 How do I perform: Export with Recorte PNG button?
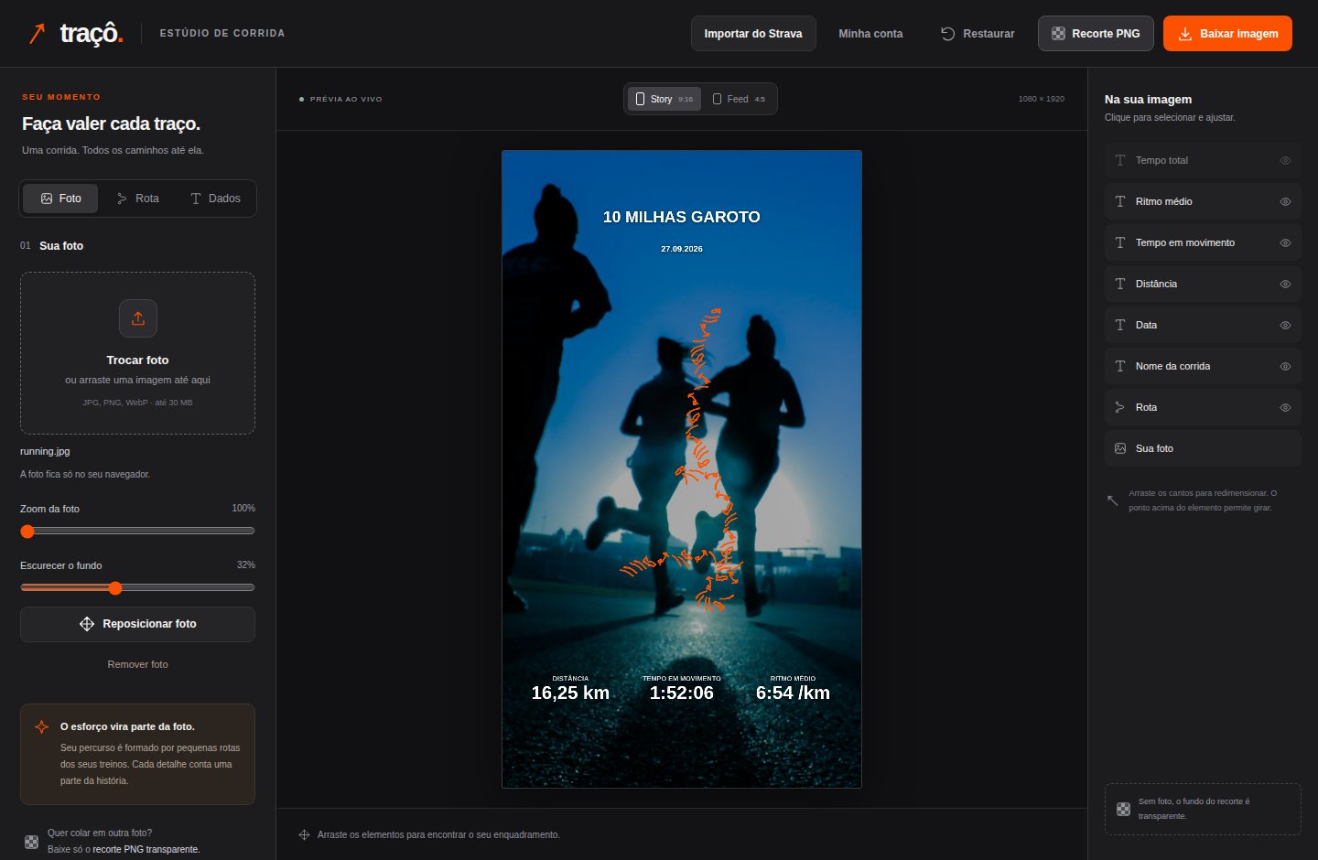tap(1096, 34)
